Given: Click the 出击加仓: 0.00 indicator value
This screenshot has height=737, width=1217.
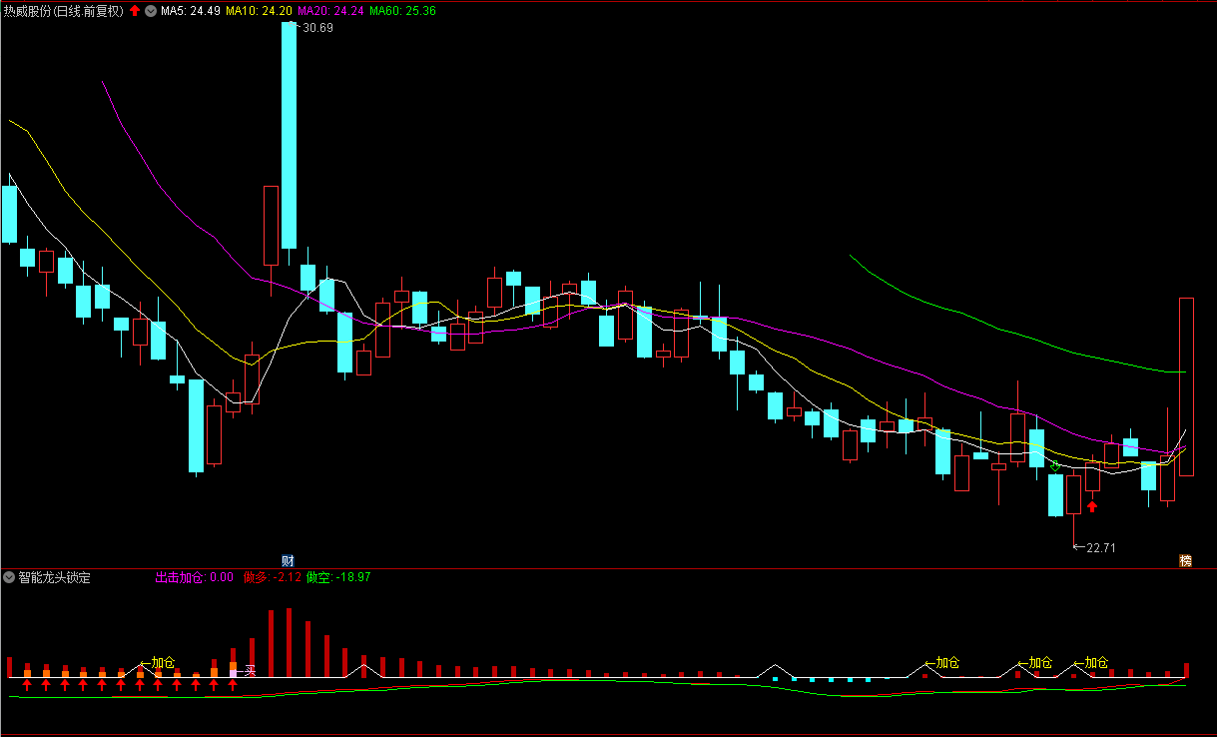Looking at the screenshot, I should 195,577.
